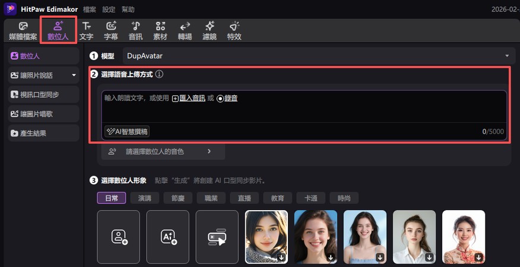Download the blue dress avatar
Screen dimensions: 520x267
[x=381, y=258]
